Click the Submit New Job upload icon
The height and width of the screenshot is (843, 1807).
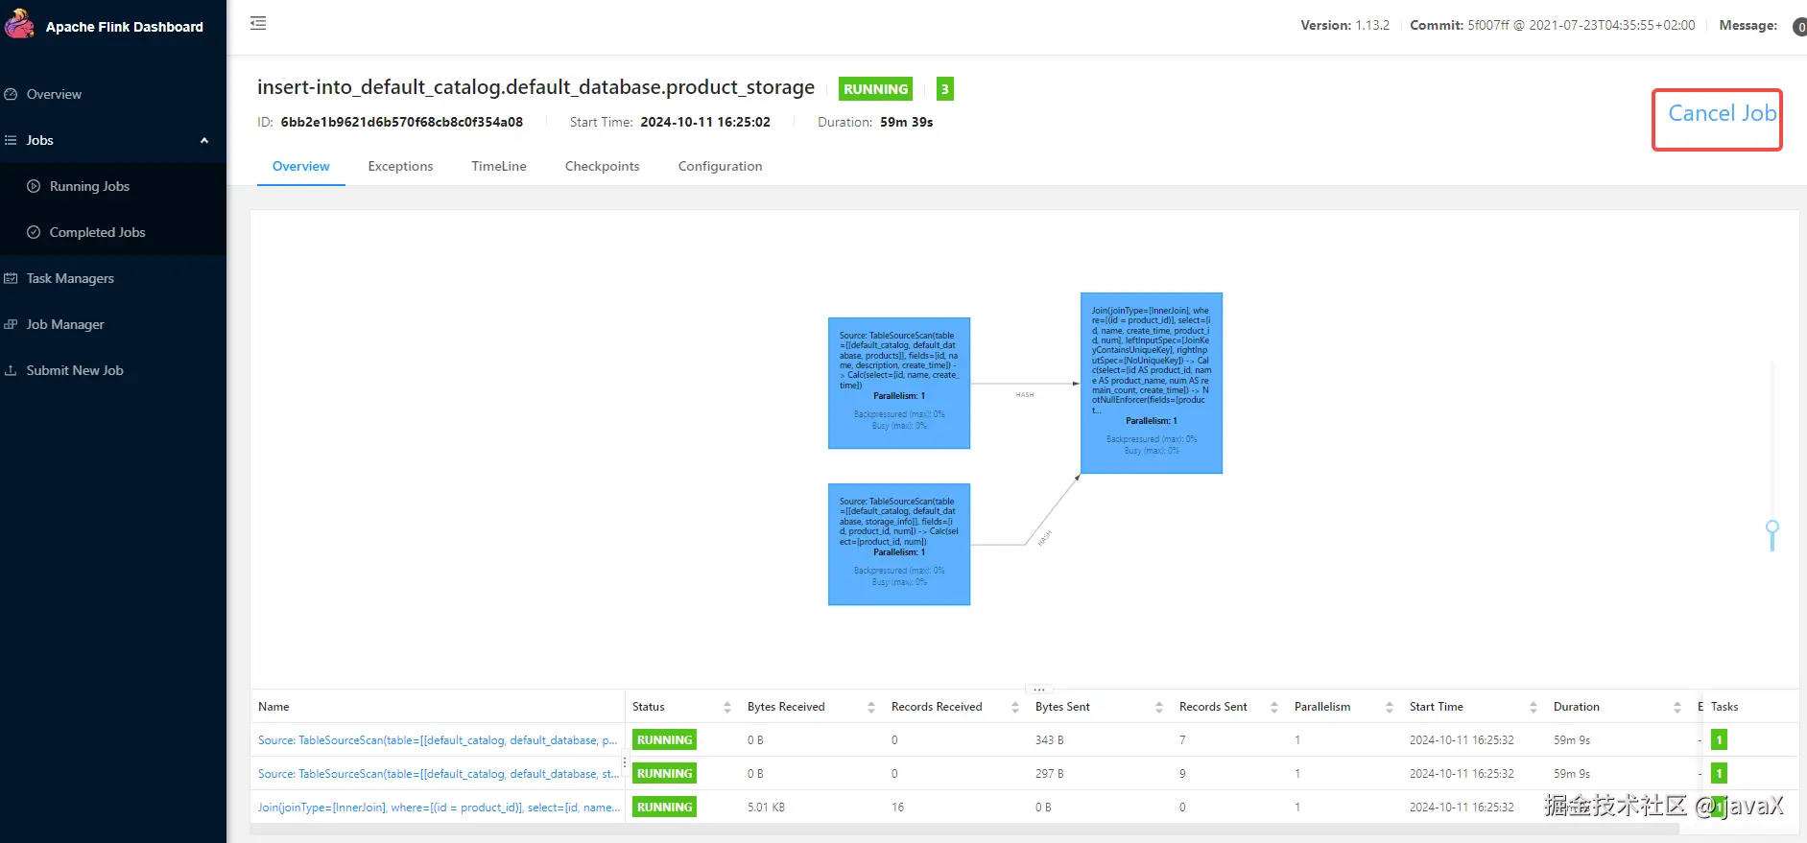tap(12, 370)
